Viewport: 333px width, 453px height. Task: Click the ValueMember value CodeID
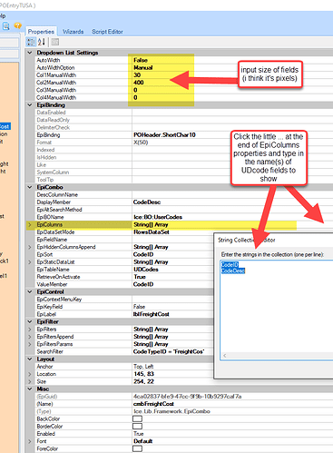[143, 284]
